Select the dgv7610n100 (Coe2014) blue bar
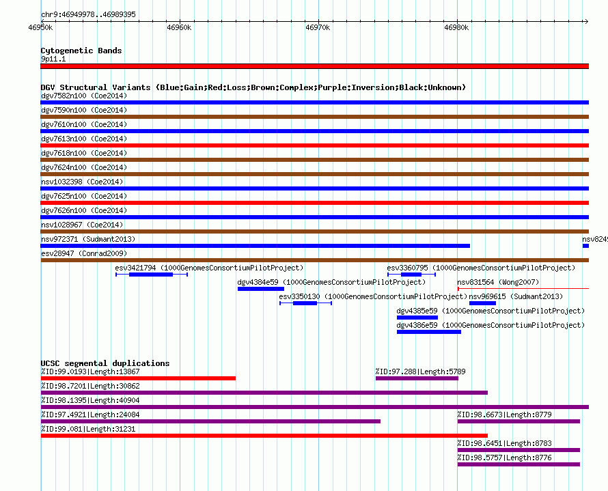The width and height of the screenshot is (608, 491). click(x=314, y=131)
